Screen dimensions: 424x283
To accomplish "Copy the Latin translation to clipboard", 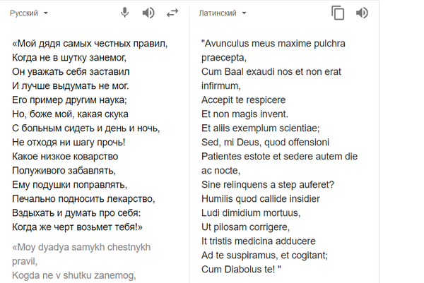I will tap(338, 13).
